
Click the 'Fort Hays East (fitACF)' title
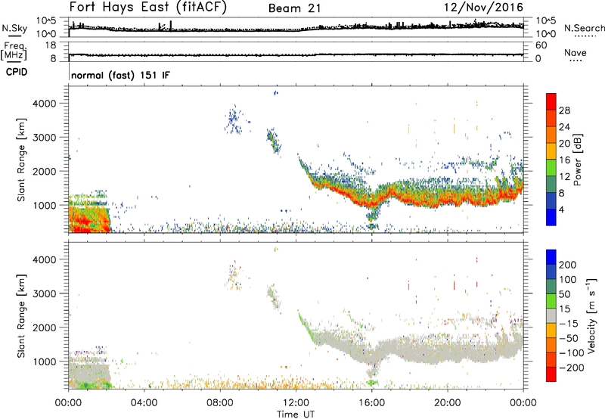[x=148, y=7]
